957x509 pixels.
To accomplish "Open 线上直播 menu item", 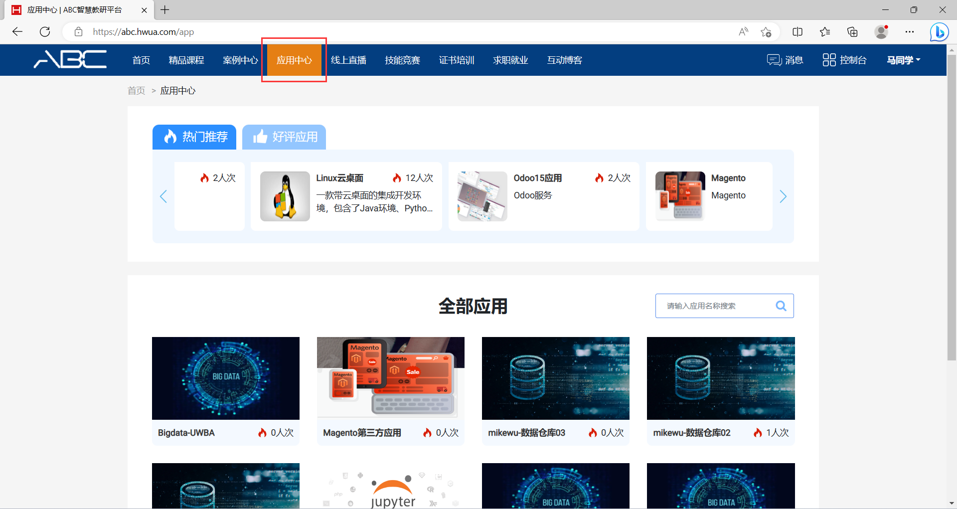I will click(348, 60).
